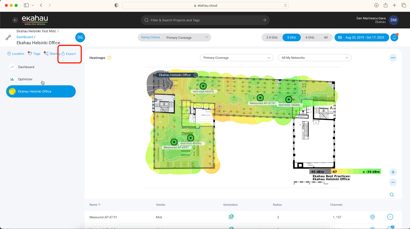Click the Filter & Search Projects field
410x229 pixels.
205,20
